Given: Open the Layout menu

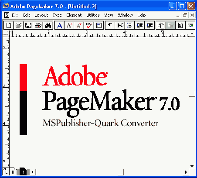Looking at the screenshot, I should point(41,15).
